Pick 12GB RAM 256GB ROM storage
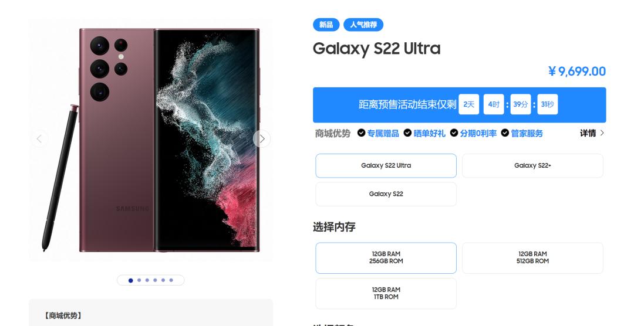Viewport: 634px width, 326px height. [x=386, y=258]
